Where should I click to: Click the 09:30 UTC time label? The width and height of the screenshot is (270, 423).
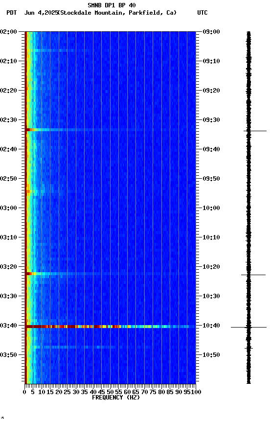tap(211, 120)
